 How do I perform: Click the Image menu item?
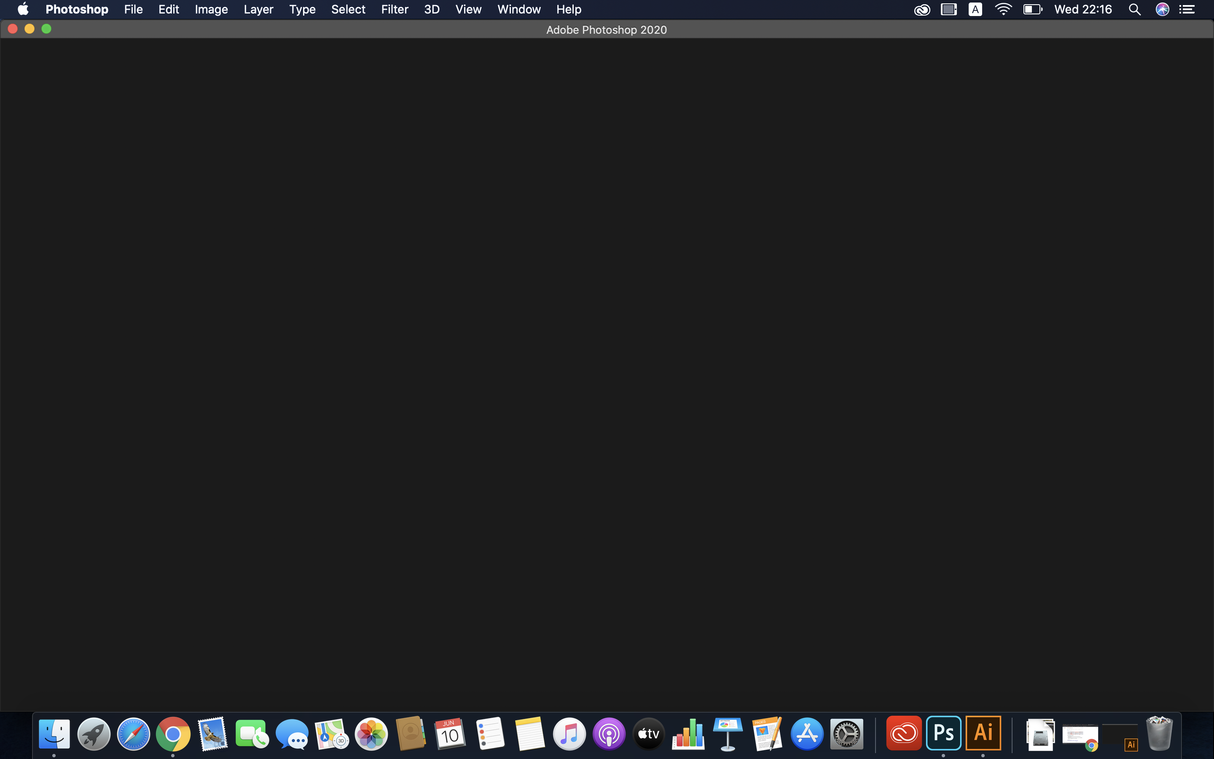tap(212, 10)
